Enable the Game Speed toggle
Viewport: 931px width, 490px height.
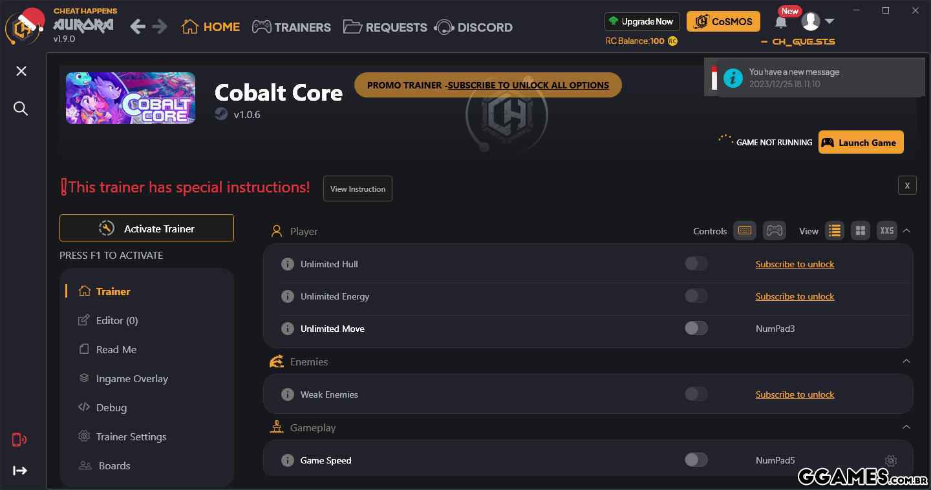point(696,460)
